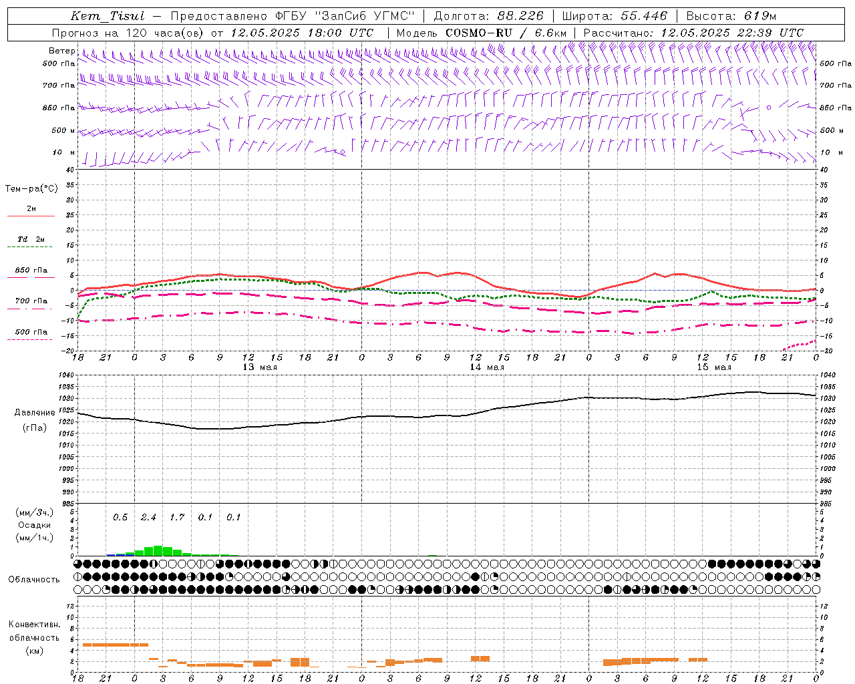The width and height of the screenshot is (855, 684).
Task: Click the 850 гПа temperature legend entry
Action: pos(31,271)
